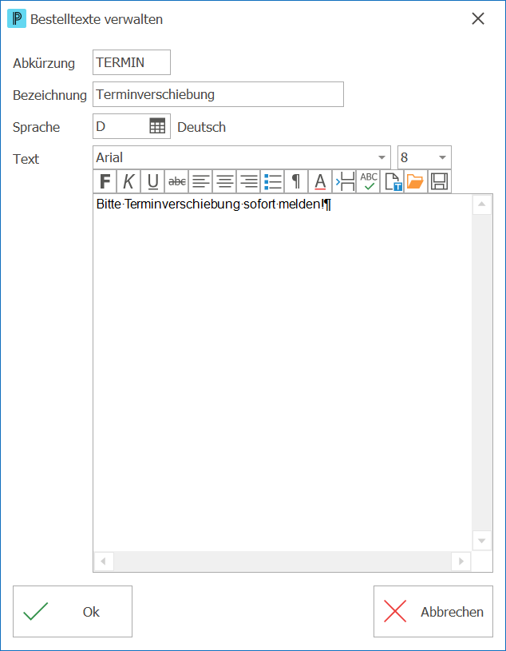Open language lookup table icon
Viewport: 506px width, 651px height.
tap(157, 125)
